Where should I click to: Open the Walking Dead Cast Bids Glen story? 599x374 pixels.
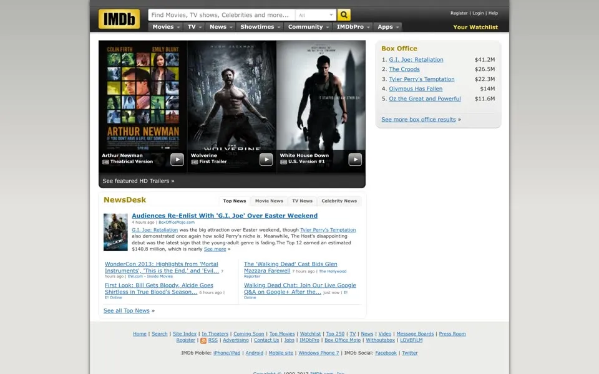click(x=290, y=267)
